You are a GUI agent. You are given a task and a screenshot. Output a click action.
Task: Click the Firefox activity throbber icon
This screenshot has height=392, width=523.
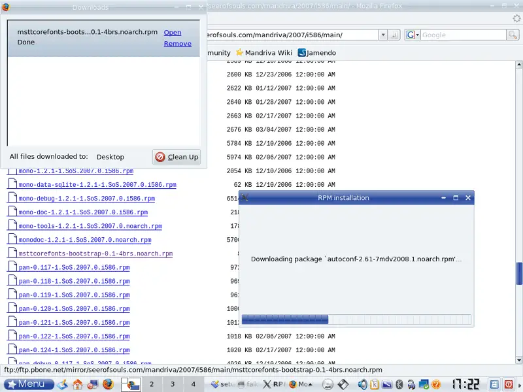(516, 18)
